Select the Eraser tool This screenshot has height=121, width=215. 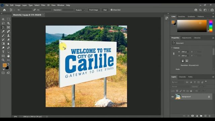8,40
